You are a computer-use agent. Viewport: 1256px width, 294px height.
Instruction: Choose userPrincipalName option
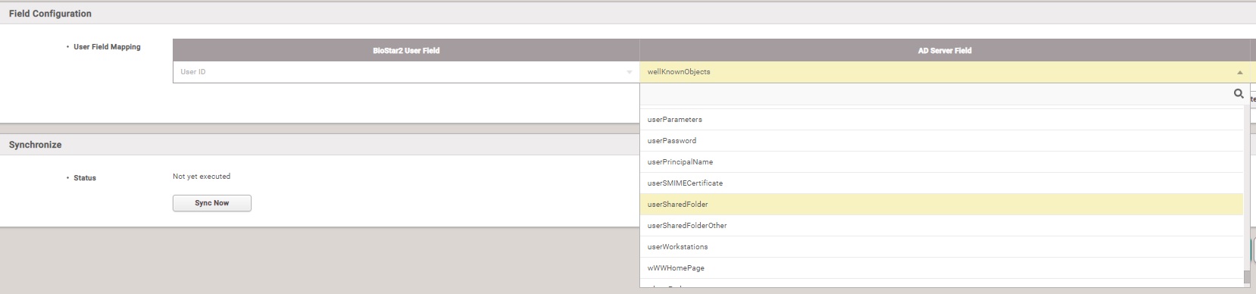click(x=942, y=162)
